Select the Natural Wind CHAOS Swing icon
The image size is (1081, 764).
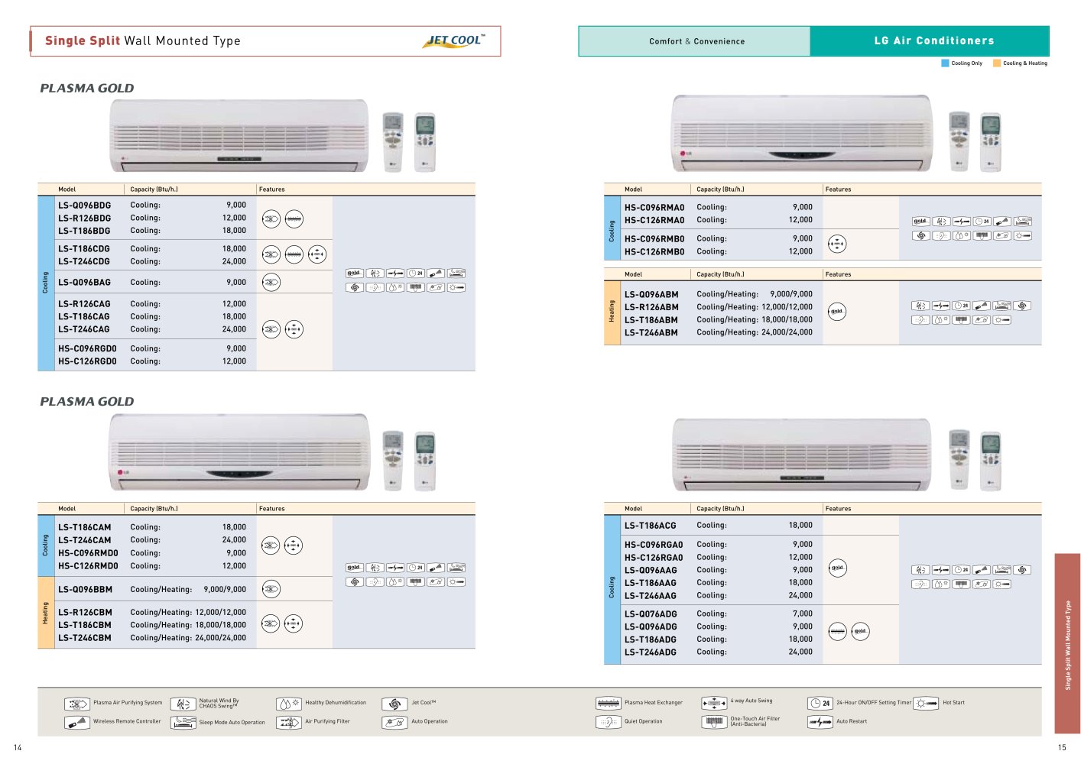183,704
